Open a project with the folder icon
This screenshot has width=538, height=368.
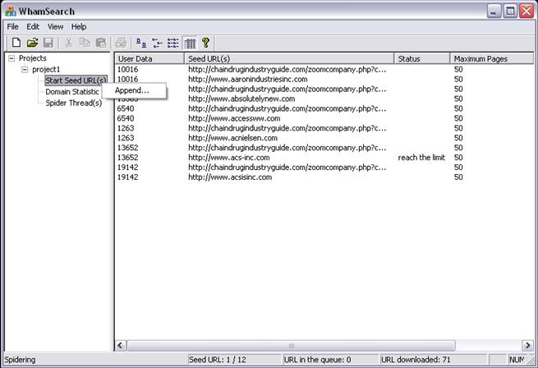coord(32,43)
